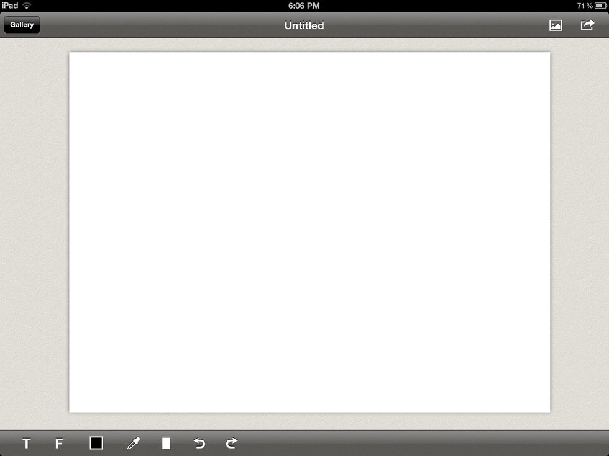This screenshot has width=609, height=456.
Task: Redo the last action
Action: (x=231, y=443)
